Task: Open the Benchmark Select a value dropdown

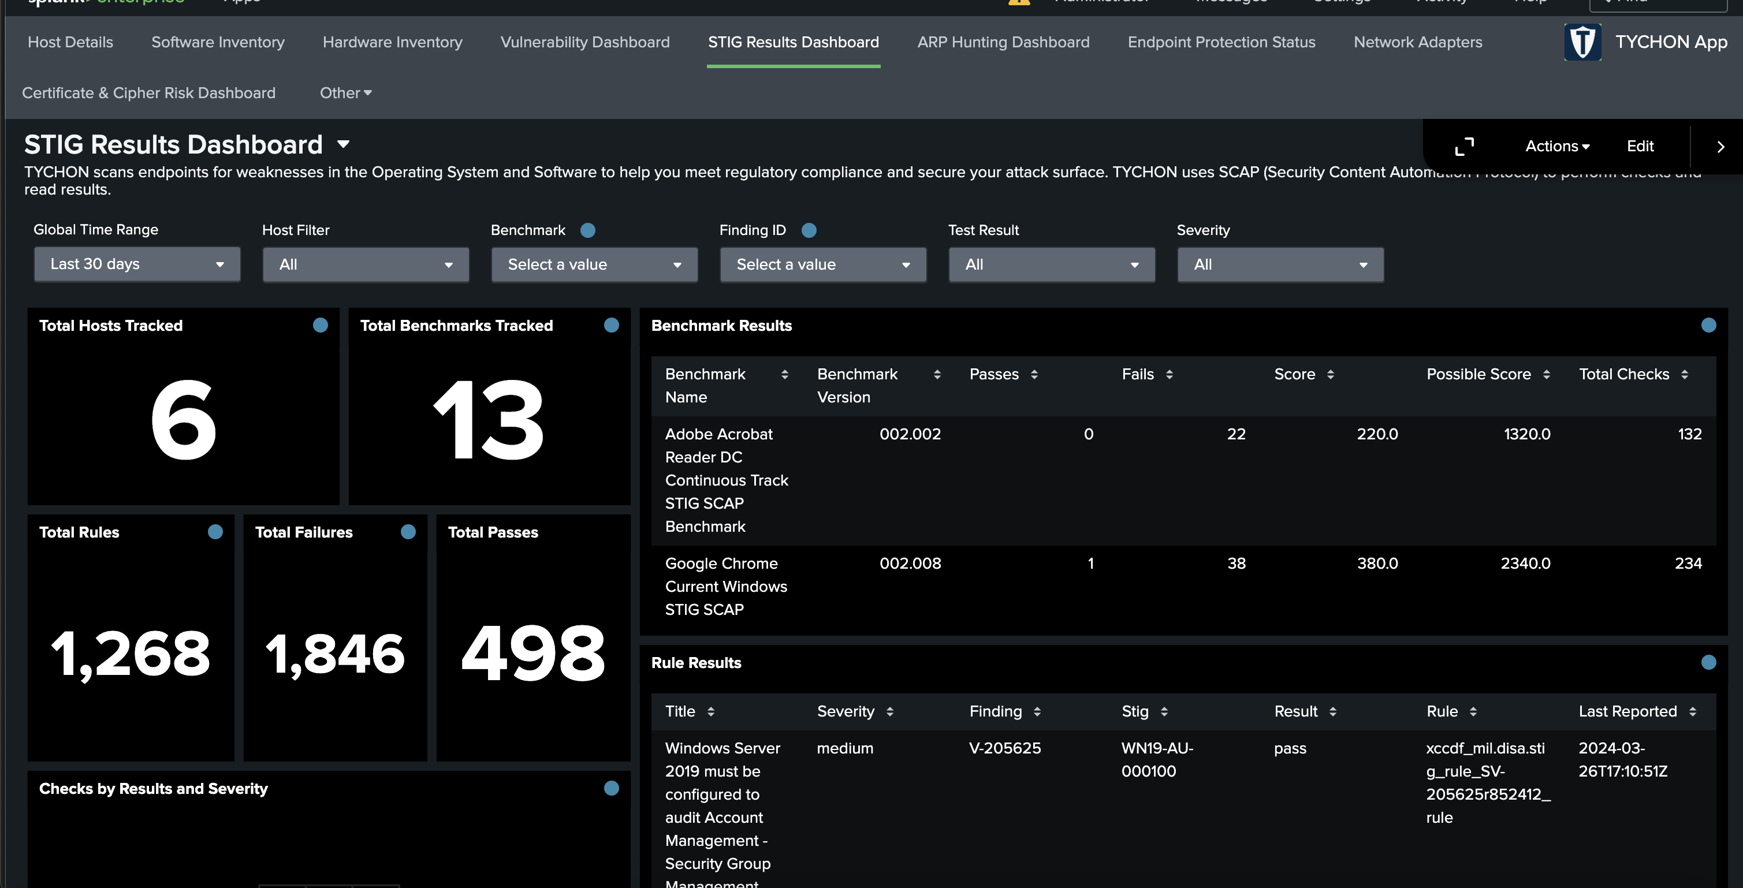Action: [595, 264]
